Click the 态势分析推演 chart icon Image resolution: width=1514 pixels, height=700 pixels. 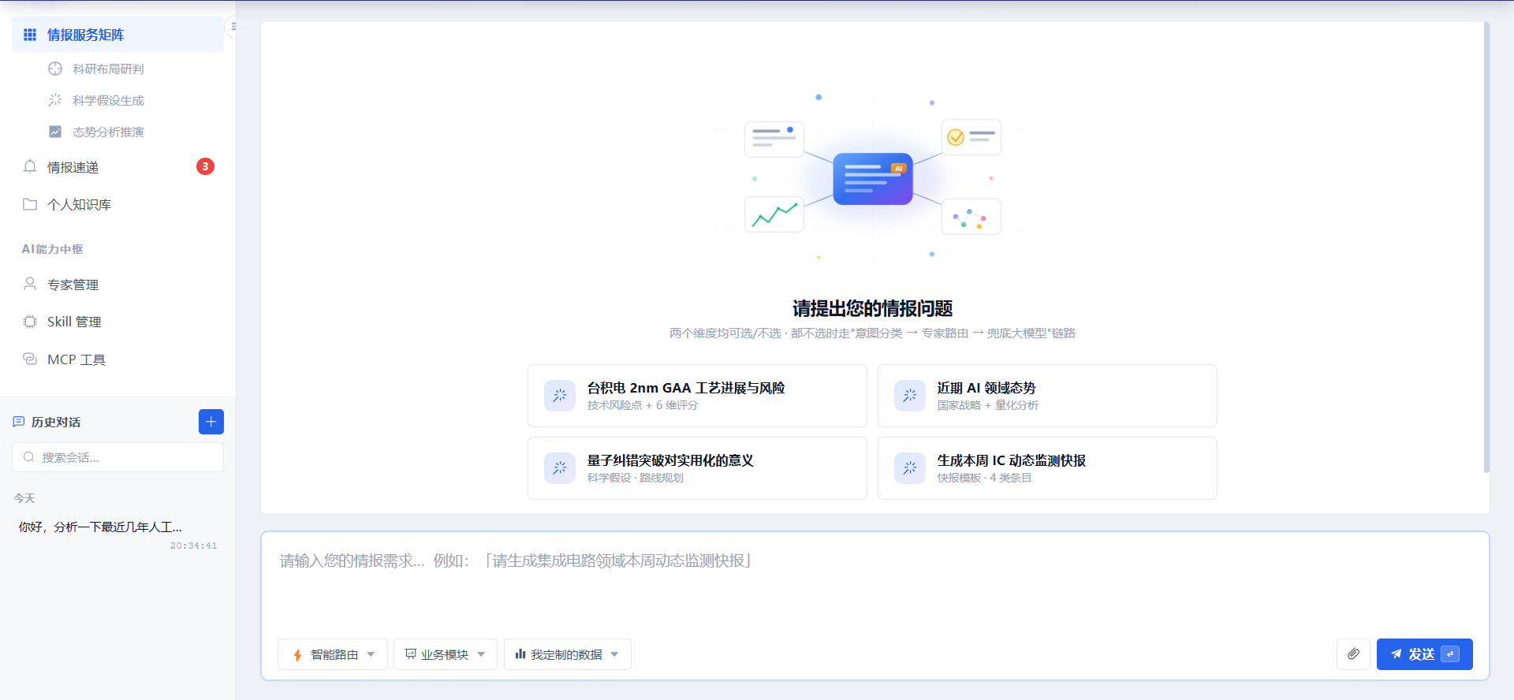(x=55, y=132)
